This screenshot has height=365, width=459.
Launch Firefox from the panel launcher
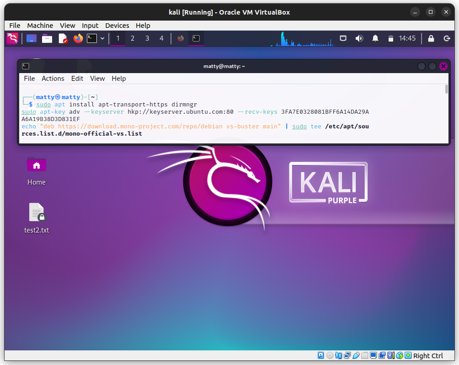(78, 38)
